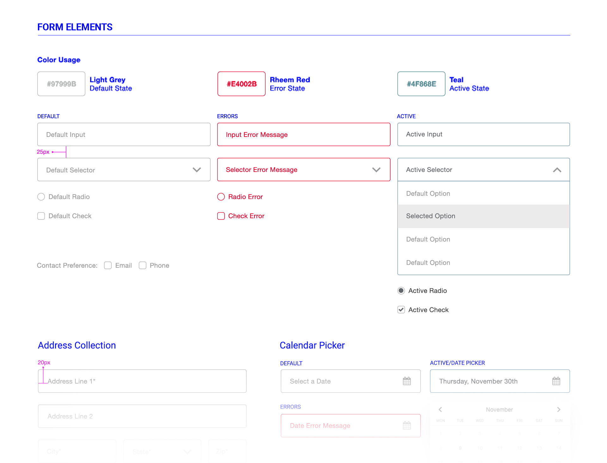Check the Phone contact preference box
607x463 pixels.
click(x=143, y=265)
